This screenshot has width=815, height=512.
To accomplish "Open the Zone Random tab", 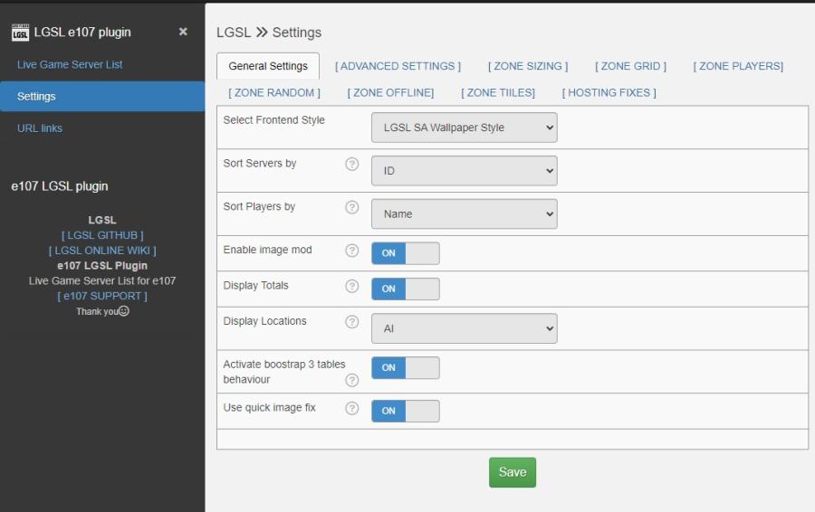I will pyautogui.click(x=274, y=93).
